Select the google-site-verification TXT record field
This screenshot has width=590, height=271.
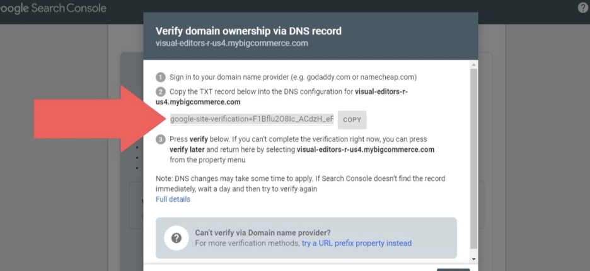click(x=252, y=119)
